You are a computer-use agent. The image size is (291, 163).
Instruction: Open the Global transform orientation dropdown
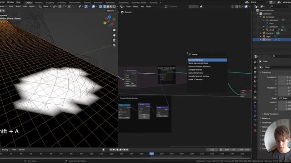click(x=45, y=6)
